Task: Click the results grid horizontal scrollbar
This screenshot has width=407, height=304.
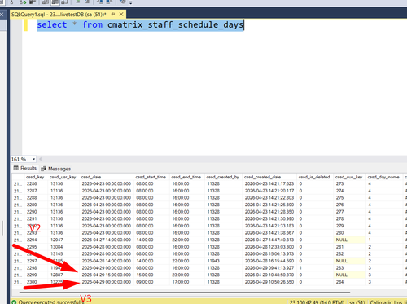Action: (x=185, y=293)
